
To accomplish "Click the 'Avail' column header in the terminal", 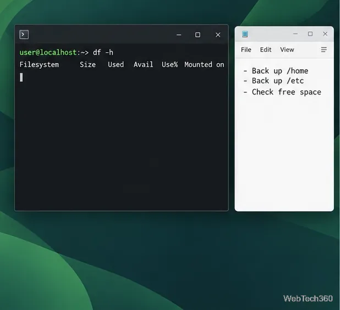I will tap(144, 65).
